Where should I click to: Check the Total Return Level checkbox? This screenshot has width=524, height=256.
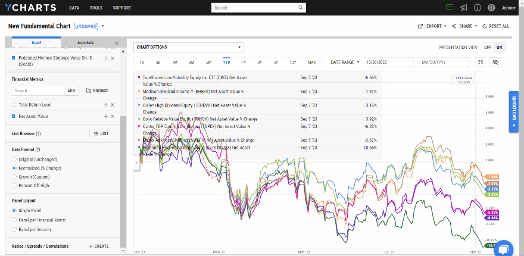[x=13, y=105]
